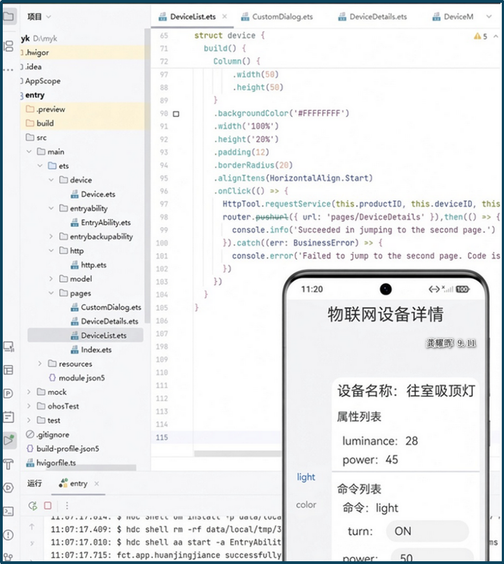Collapse the http folder
The width and height of the screenshot is (504, 564).
click(x=51, y=250)
